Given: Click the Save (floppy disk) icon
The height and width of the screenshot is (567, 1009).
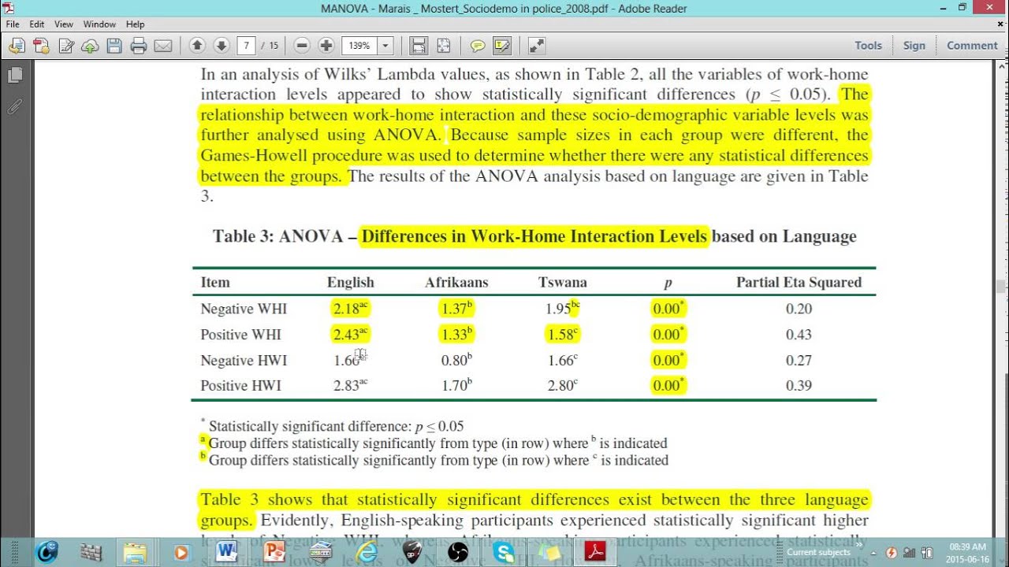Looking at the screenshot, I should pyautogui.click(x=114, y=46).
